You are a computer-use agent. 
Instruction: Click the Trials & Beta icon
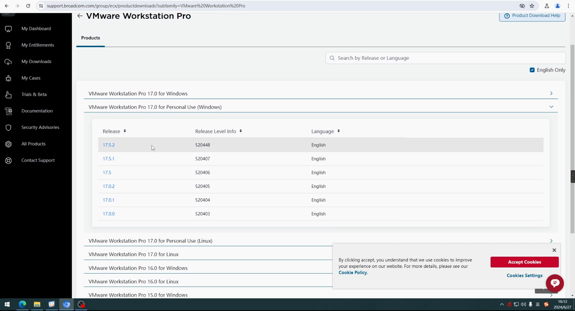8,95
